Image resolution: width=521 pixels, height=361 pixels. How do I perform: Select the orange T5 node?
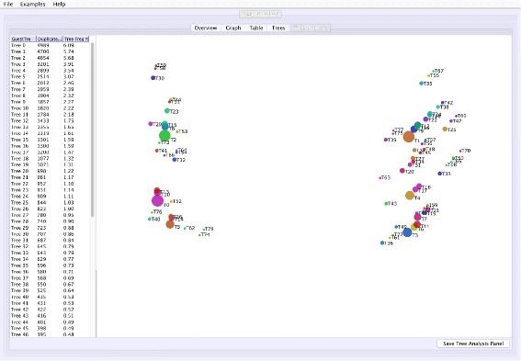[170, 224]
